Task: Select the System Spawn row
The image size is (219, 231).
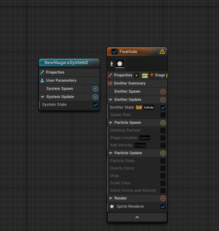Action: coord(69,89)
